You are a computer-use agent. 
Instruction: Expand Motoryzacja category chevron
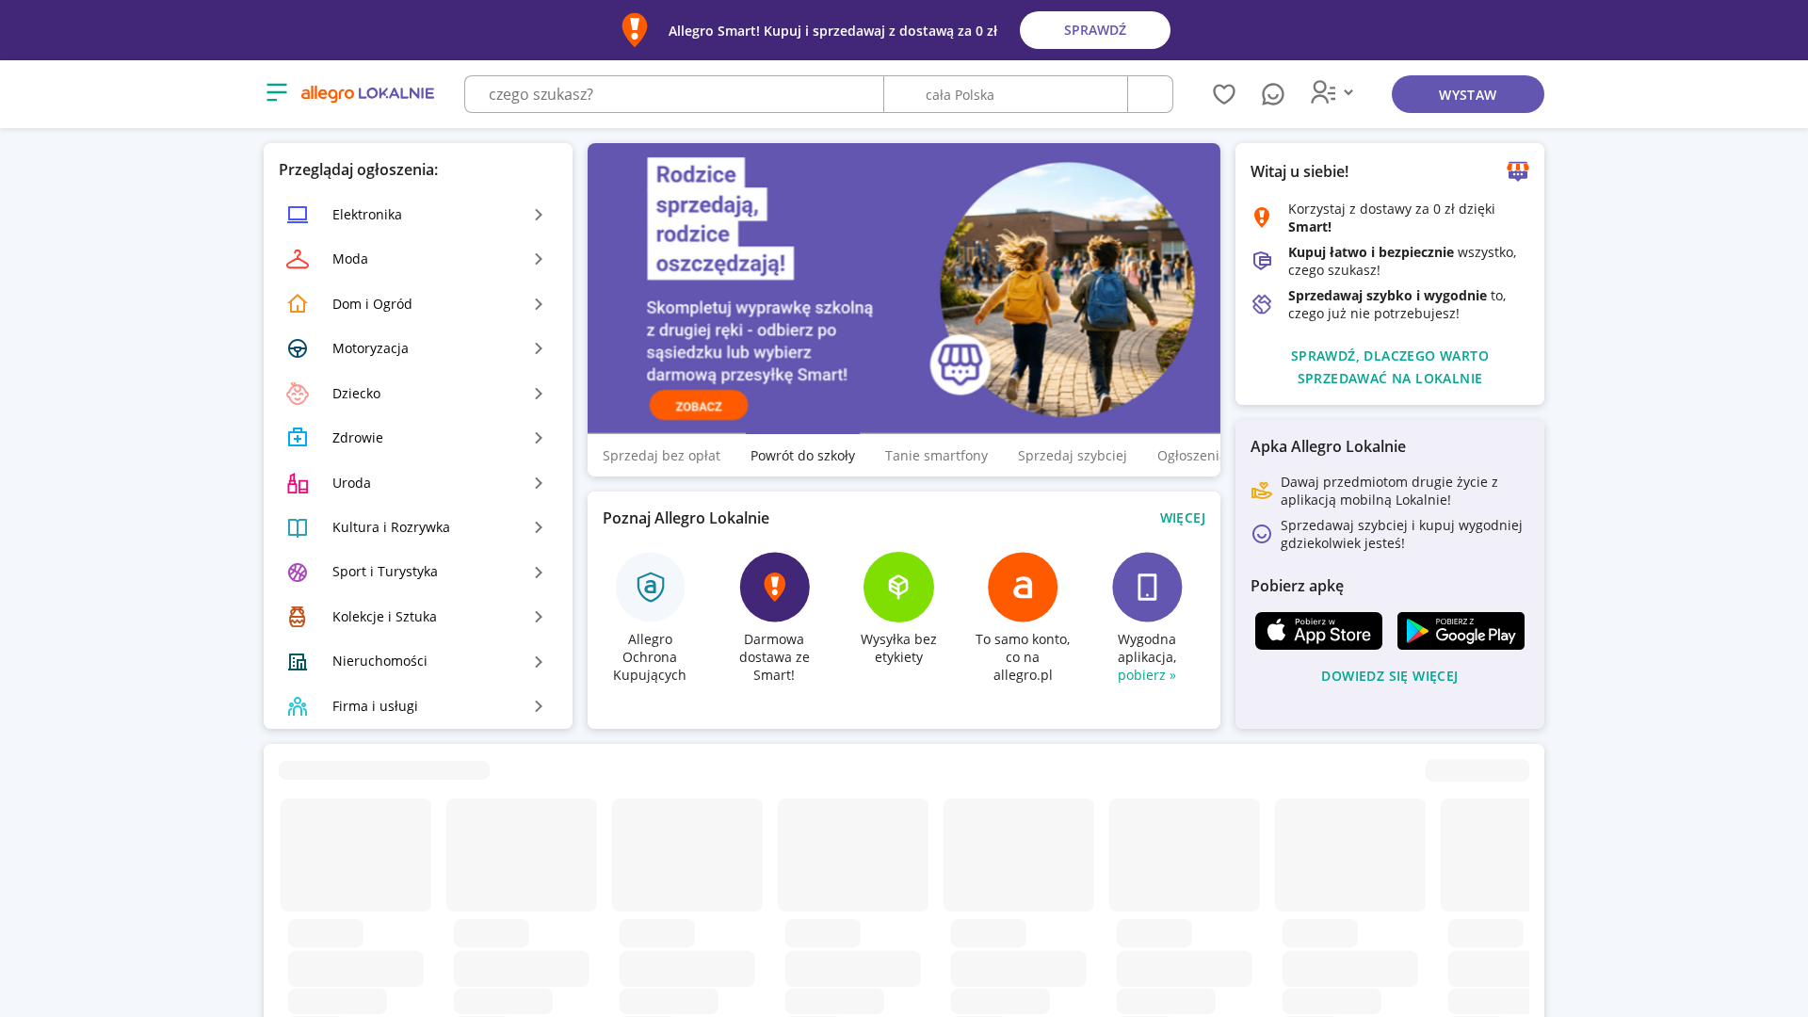pos(539,348)
